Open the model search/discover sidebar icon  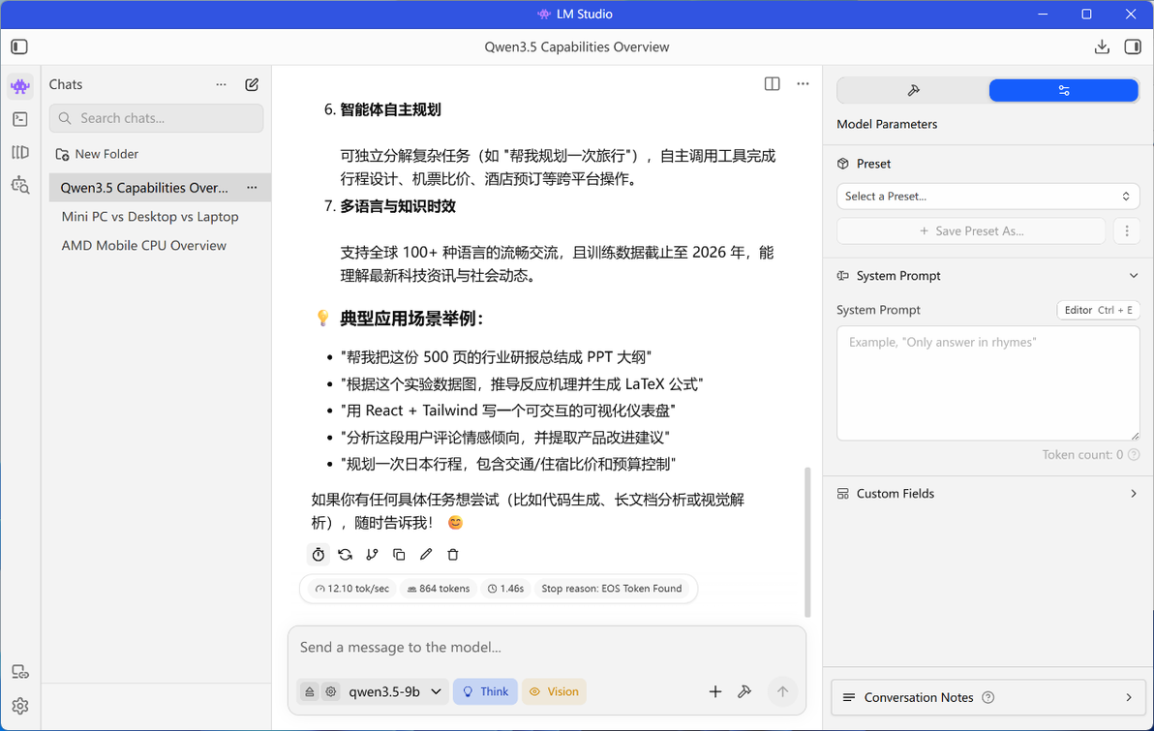[20, 185]
